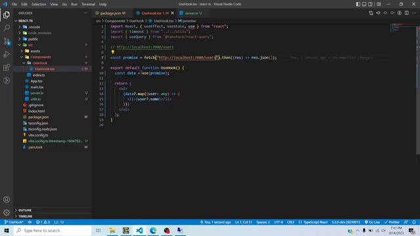
Task: Open the Selection menu
Action: (39, 5)
